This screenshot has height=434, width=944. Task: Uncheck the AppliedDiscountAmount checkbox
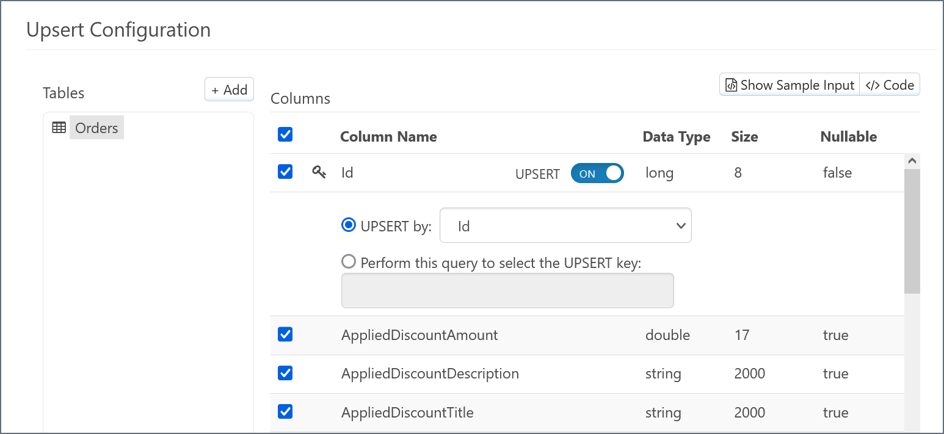point(285,335)
